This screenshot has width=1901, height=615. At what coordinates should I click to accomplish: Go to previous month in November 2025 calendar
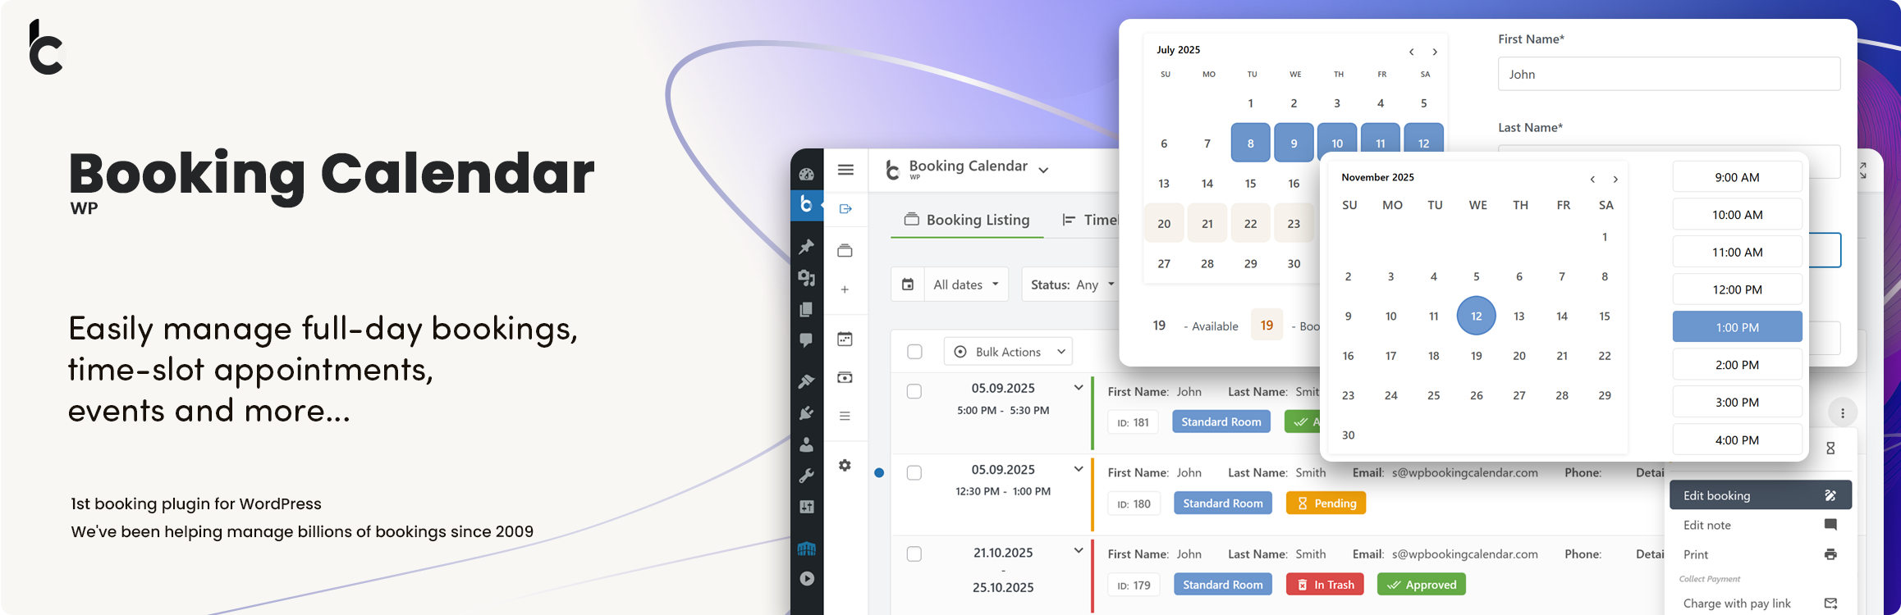[1592, 180]
